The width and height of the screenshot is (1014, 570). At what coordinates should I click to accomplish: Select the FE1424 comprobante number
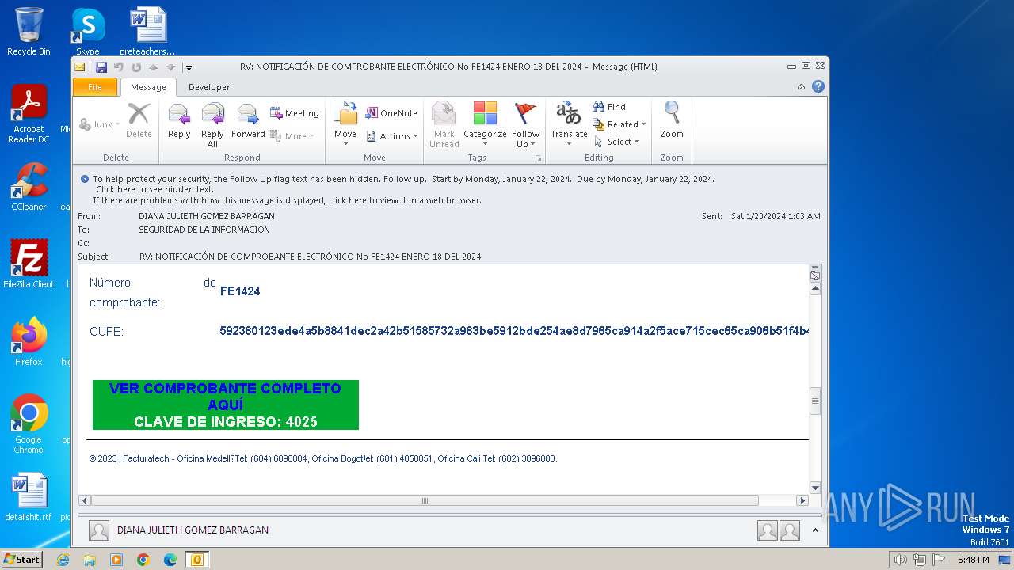tap(240, 291)
